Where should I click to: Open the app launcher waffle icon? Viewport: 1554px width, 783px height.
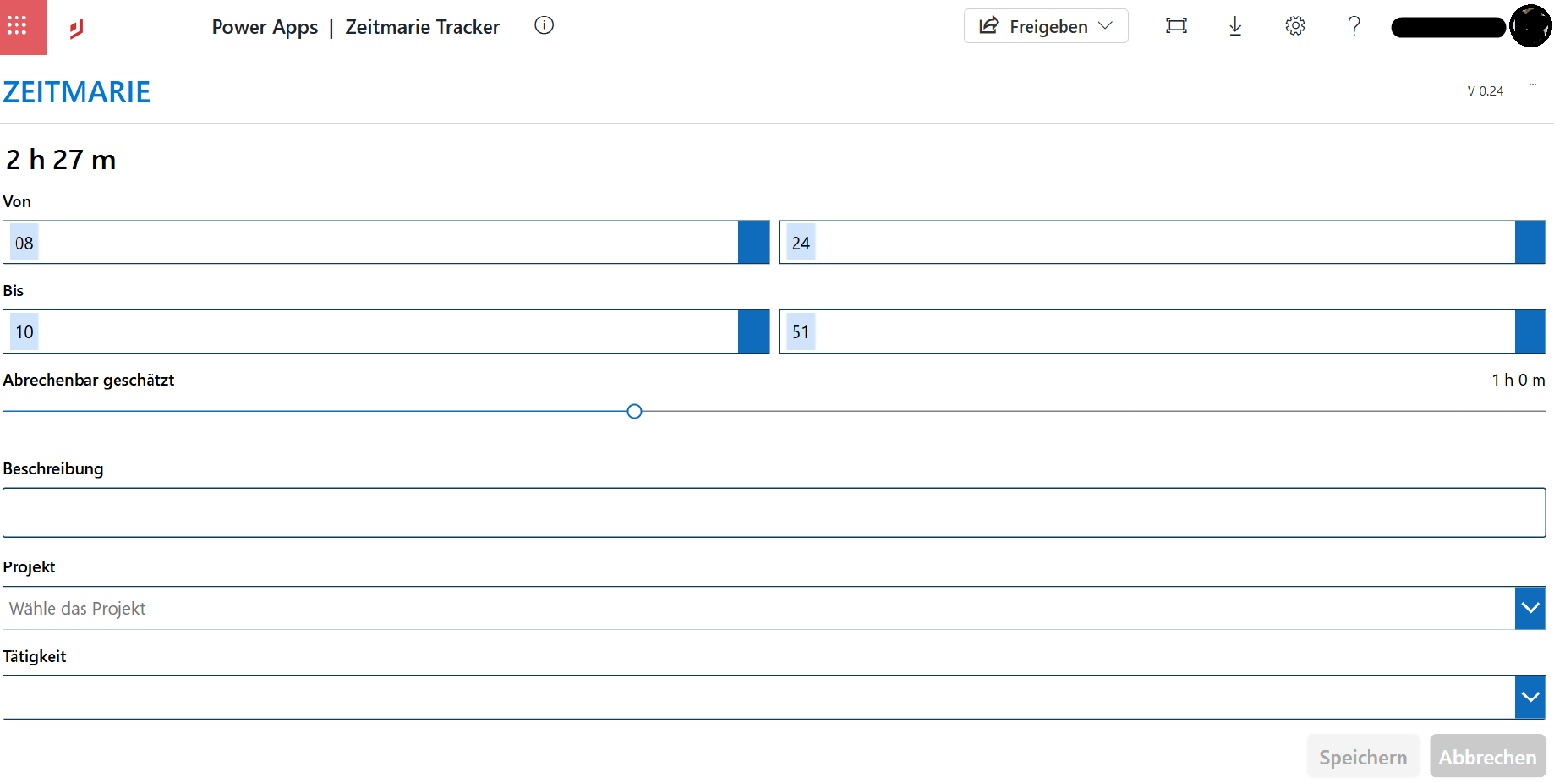click(x=17, y=26)
